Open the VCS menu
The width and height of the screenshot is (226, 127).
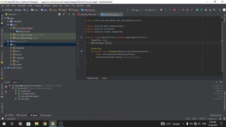[x=73, y=6]
